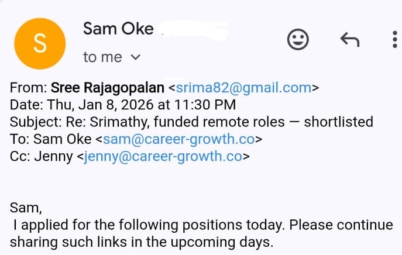
Task: Open the three-dot more options menu
Action: pos(394,40)
